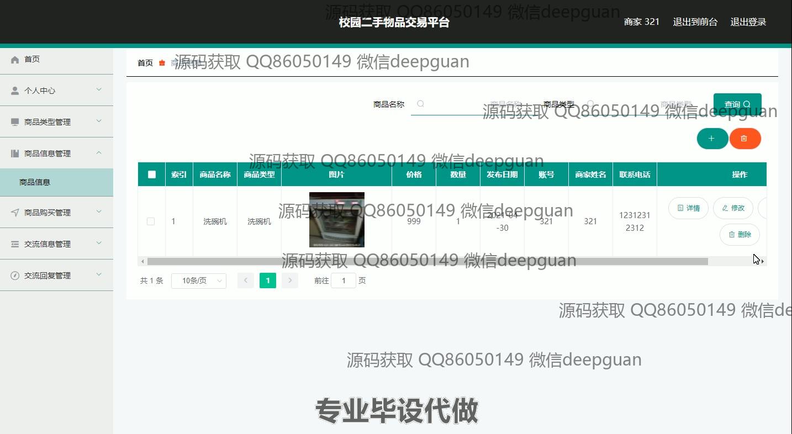Open the 洗碗机 product image thumbnail
Image resolution: width=792 pixels, height=434 pixels.
(x=337, y=220)
